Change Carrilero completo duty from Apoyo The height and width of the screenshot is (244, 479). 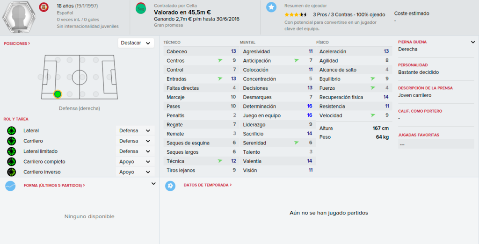click(x=135, y=162)
